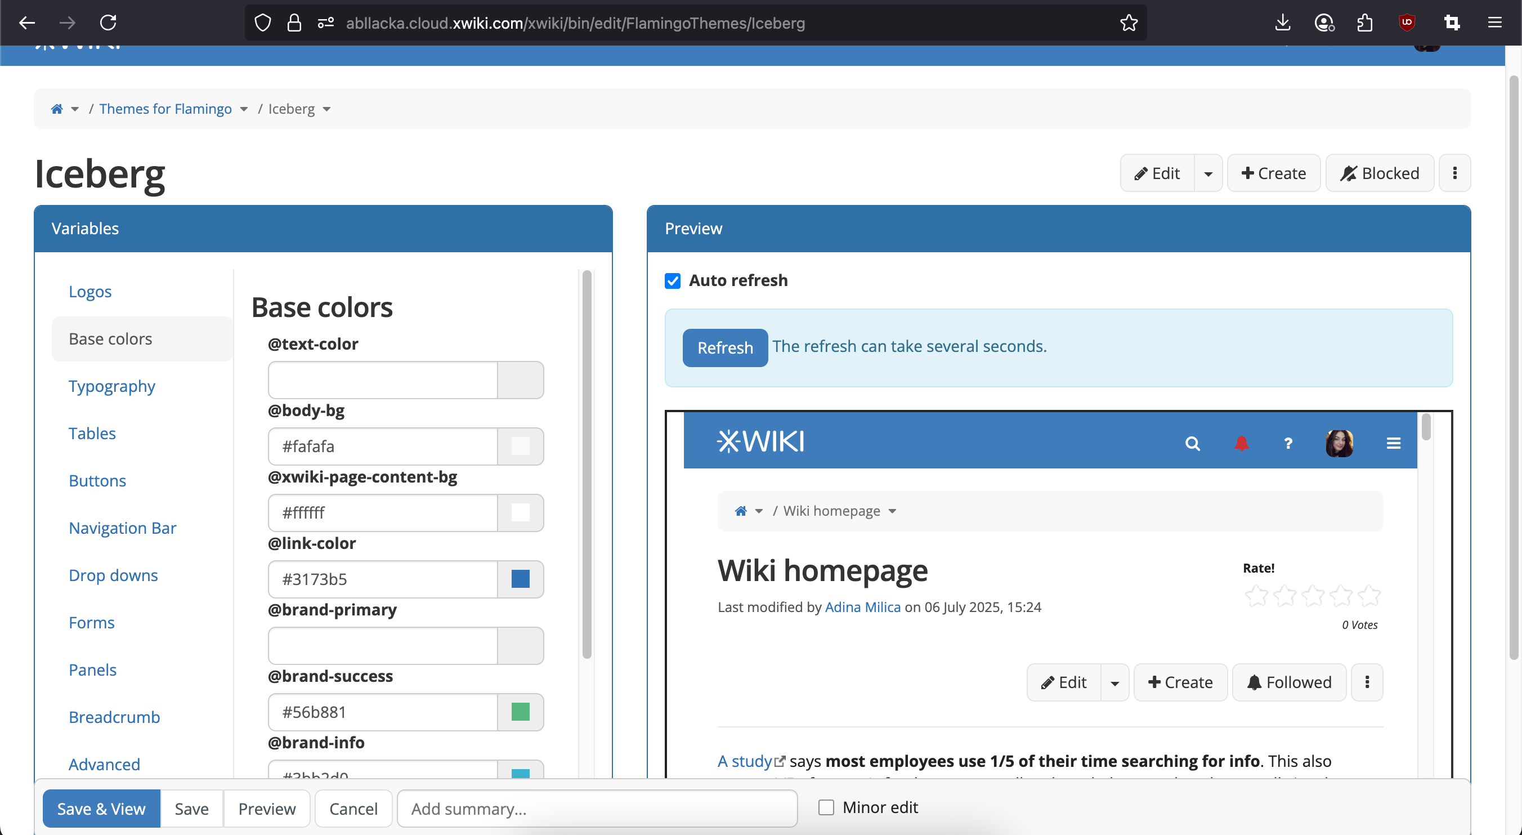
Task: Open the Forms variables section
Action: [92, 622]
